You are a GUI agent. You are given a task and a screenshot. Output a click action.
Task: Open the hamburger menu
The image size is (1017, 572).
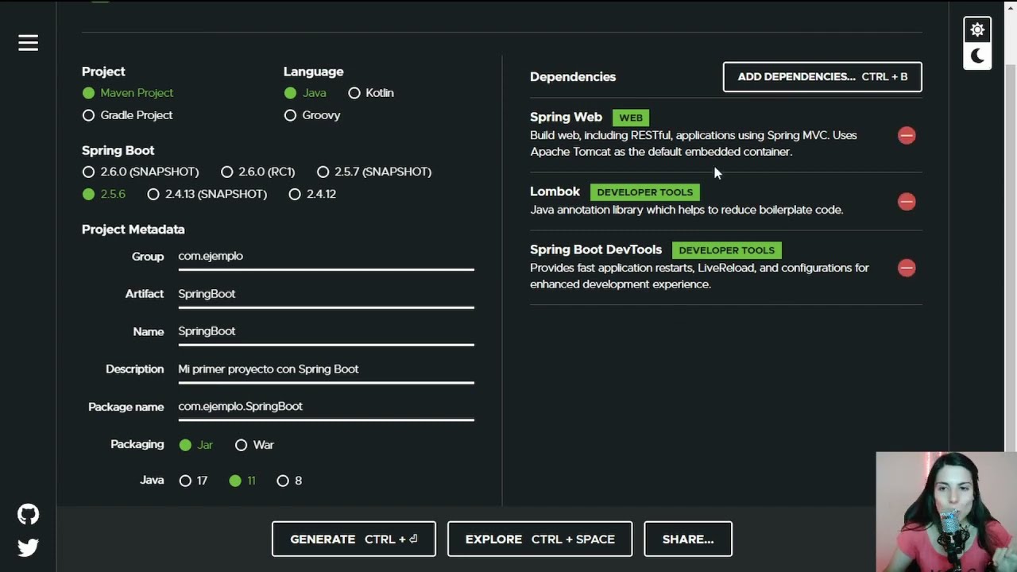pos(28,43)
